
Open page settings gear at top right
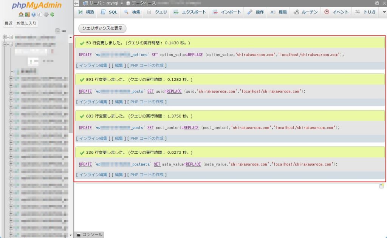pyautogui.click(x=376, y=3)
